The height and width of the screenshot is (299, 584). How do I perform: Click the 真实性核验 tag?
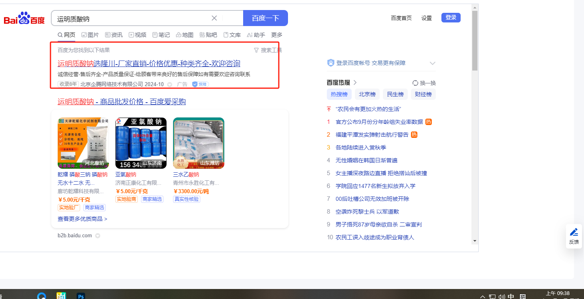point(187,199)
